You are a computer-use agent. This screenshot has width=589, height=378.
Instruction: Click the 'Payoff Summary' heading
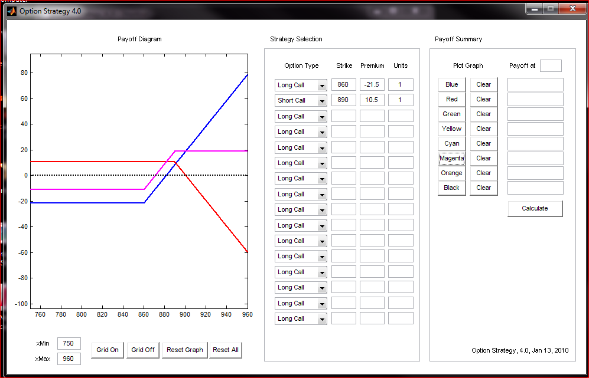[x=458, y=39]
